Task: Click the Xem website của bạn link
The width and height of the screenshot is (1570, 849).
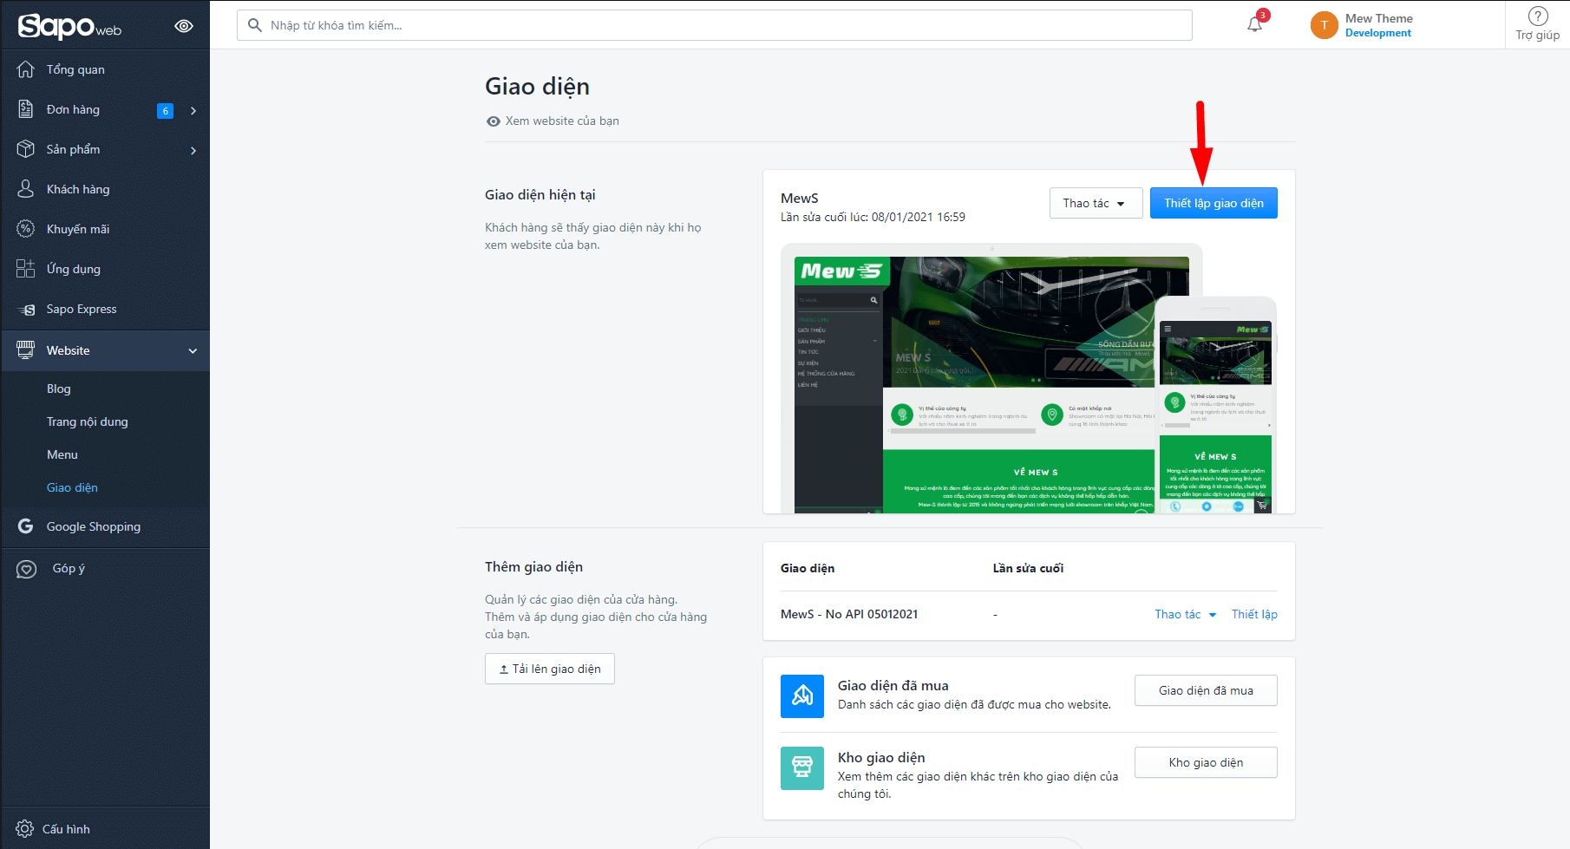Action: [x=562, y=121]
